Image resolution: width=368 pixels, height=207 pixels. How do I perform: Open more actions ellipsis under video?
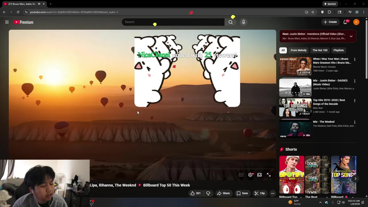(x=273, y=193)
